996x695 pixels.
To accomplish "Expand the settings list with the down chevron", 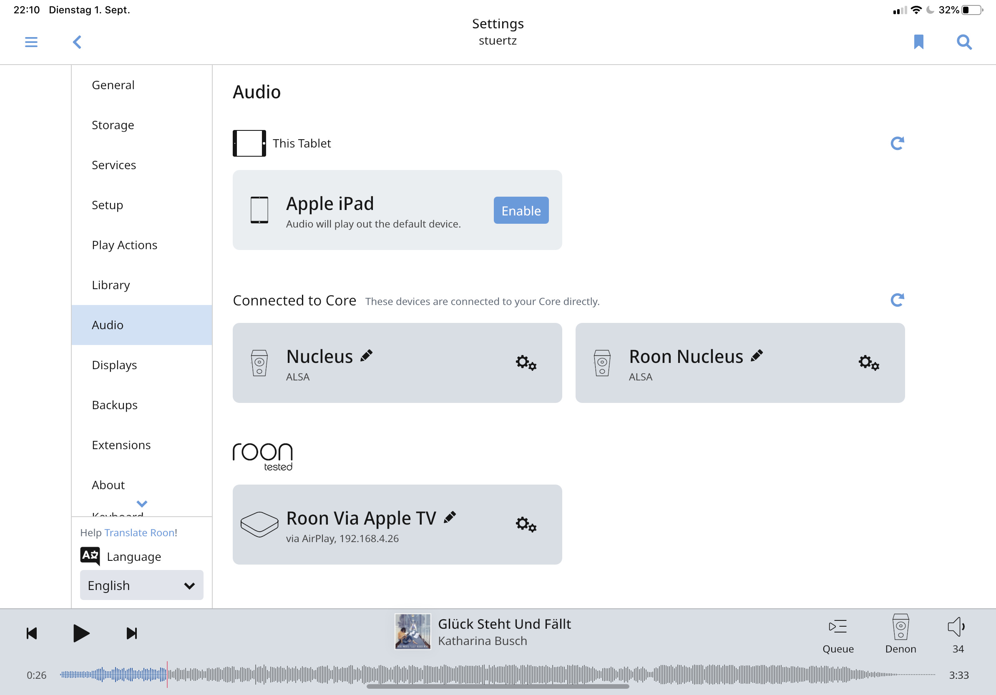I will (142, 504).
